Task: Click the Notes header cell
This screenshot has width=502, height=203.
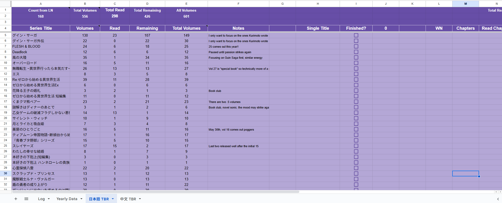Action: tap(238, 28)
